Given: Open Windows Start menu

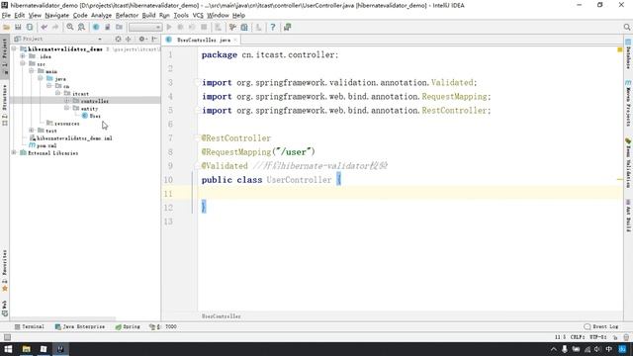Looking at the screenshot, I should click(8, 349).
